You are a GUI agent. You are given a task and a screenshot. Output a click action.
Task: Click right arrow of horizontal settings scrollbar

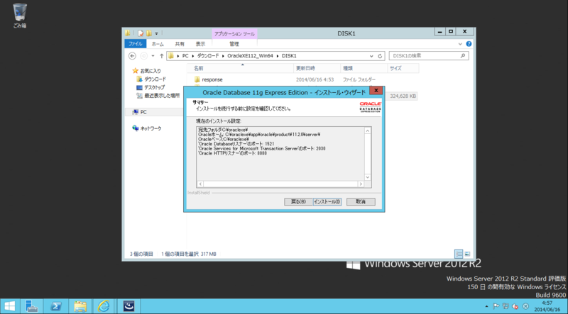(x=361, y=184)
